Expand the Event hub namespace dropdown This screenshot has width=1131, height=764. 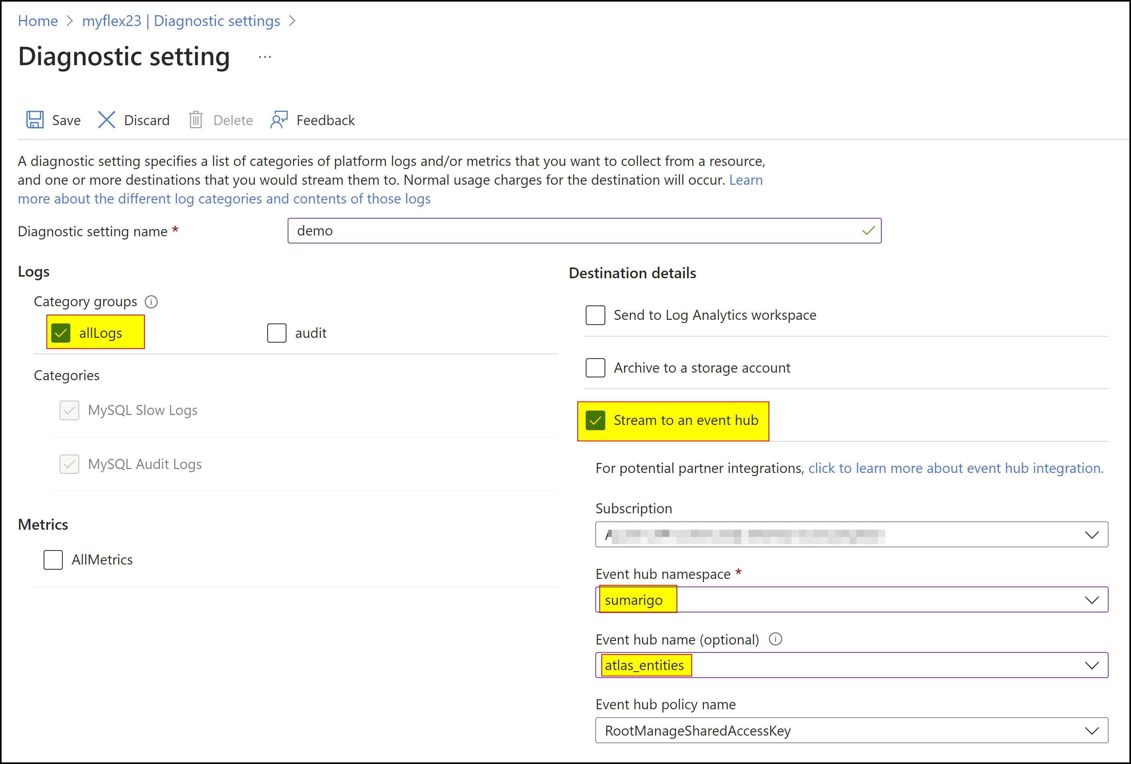pyautogui.click(x=1092, y=600)
